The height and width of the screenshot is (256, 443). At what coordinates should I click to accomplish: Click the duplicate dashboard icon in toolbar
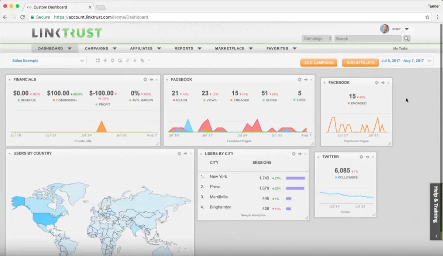[142, 61]
